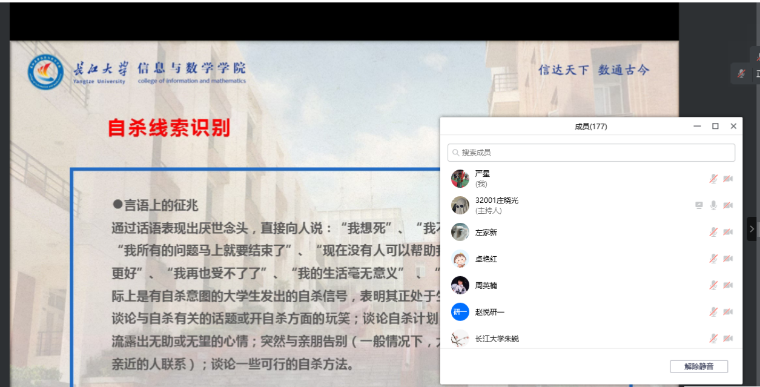Click the muted microphone icon for 严星
The height and width of the screenshot is (387, 760).
point(714,179)
